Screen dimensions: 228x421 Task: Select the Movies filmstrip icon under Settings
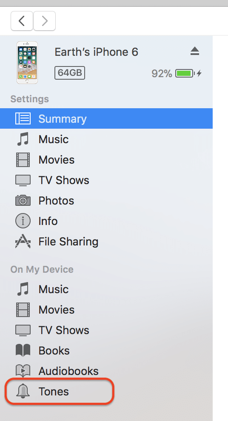click(x=23, y=159)
